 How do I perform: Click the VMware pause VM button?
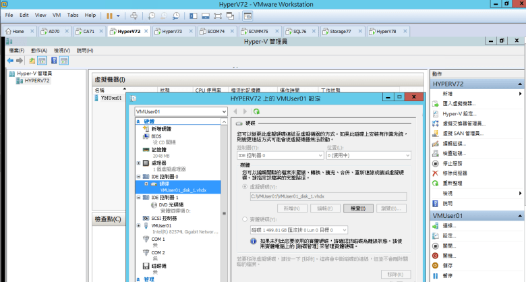110,14
